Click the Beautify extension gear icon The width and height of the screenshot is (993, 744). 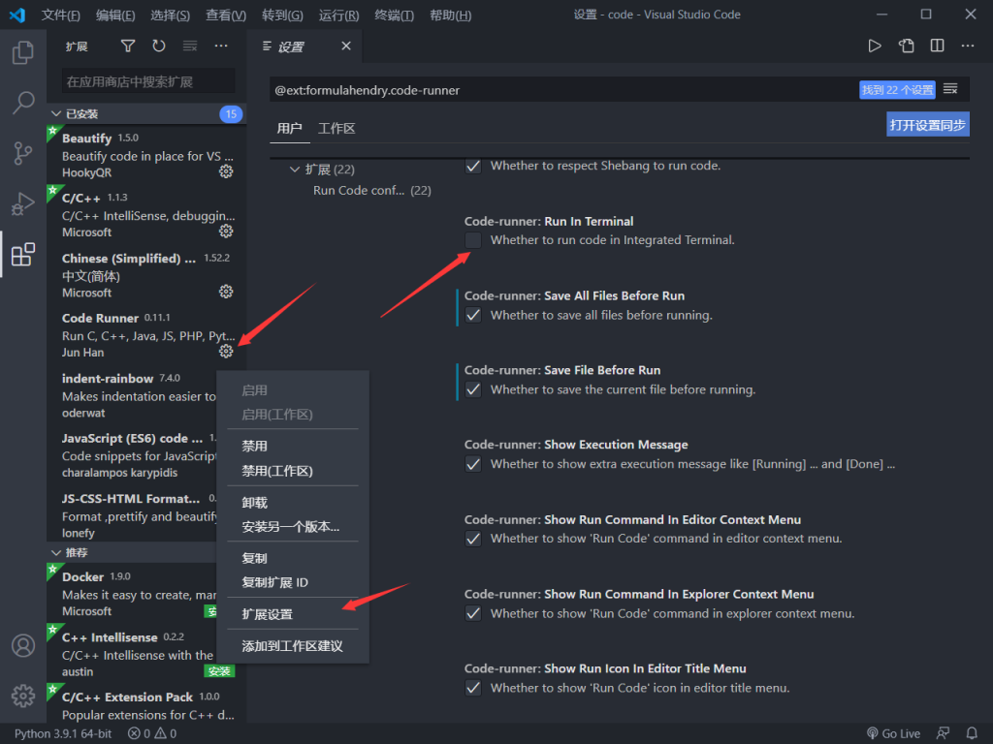pos(226,171)
